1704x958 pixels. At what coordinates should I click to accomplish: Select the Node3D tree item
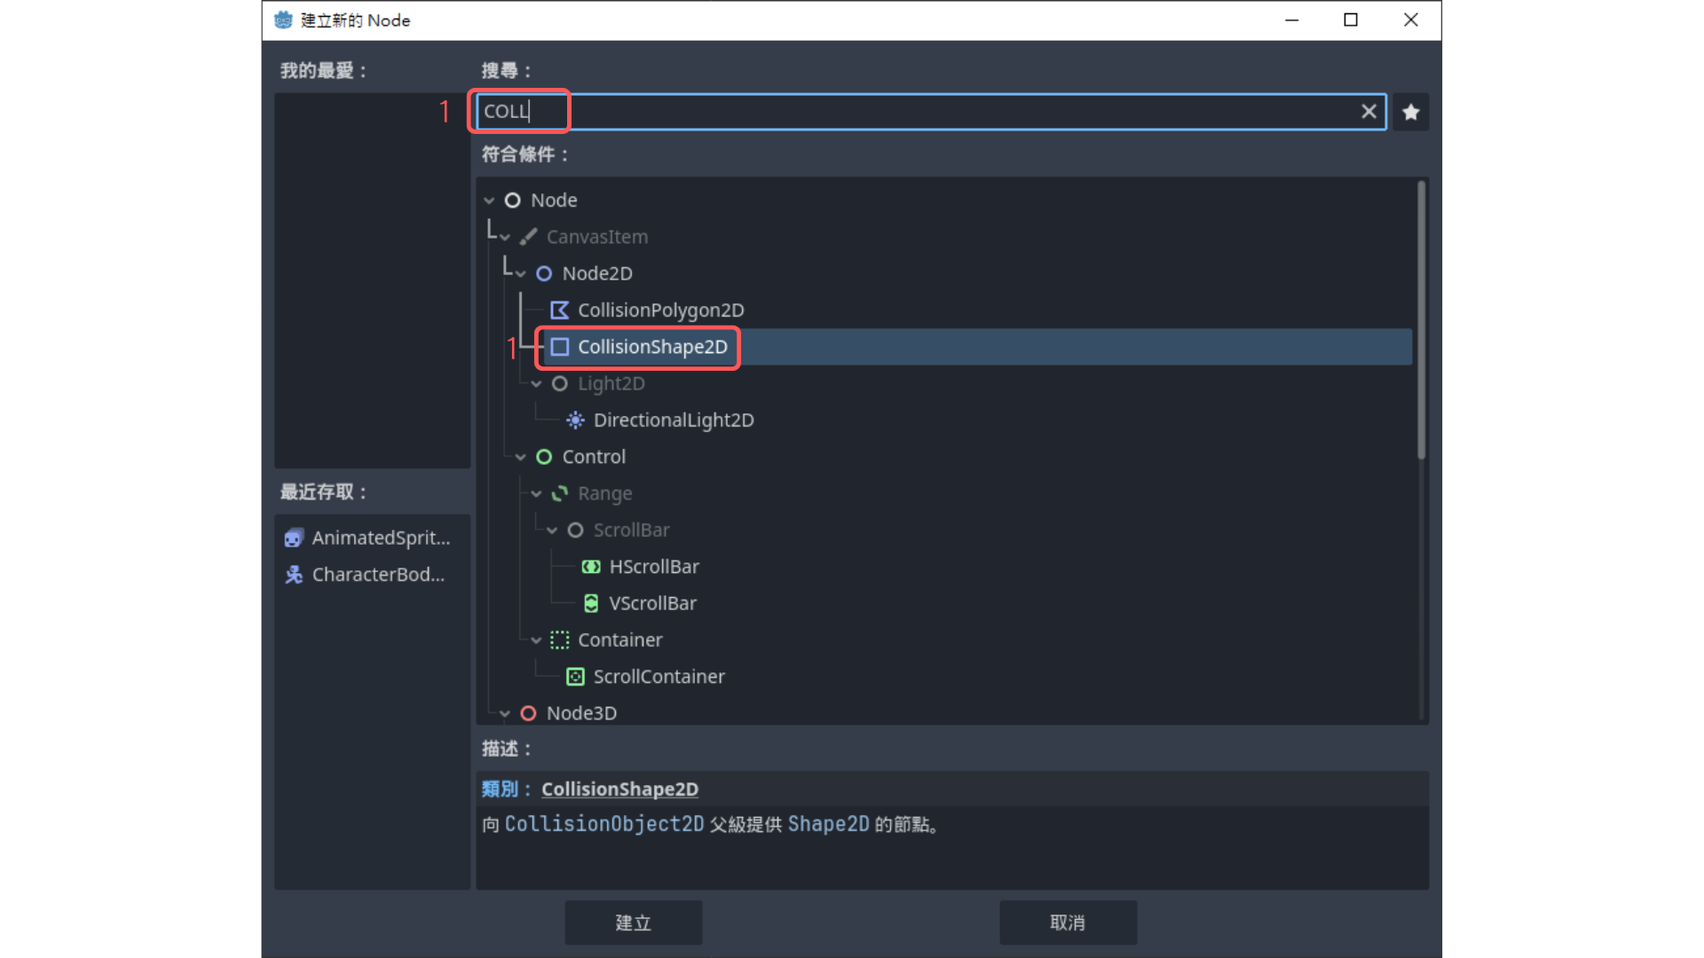(581, 713)
